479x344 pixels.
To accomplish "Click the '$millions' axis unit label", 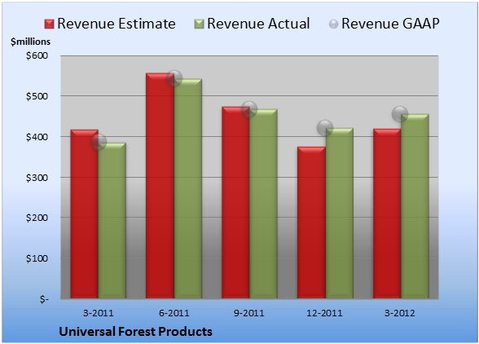I will coord(30,42).
